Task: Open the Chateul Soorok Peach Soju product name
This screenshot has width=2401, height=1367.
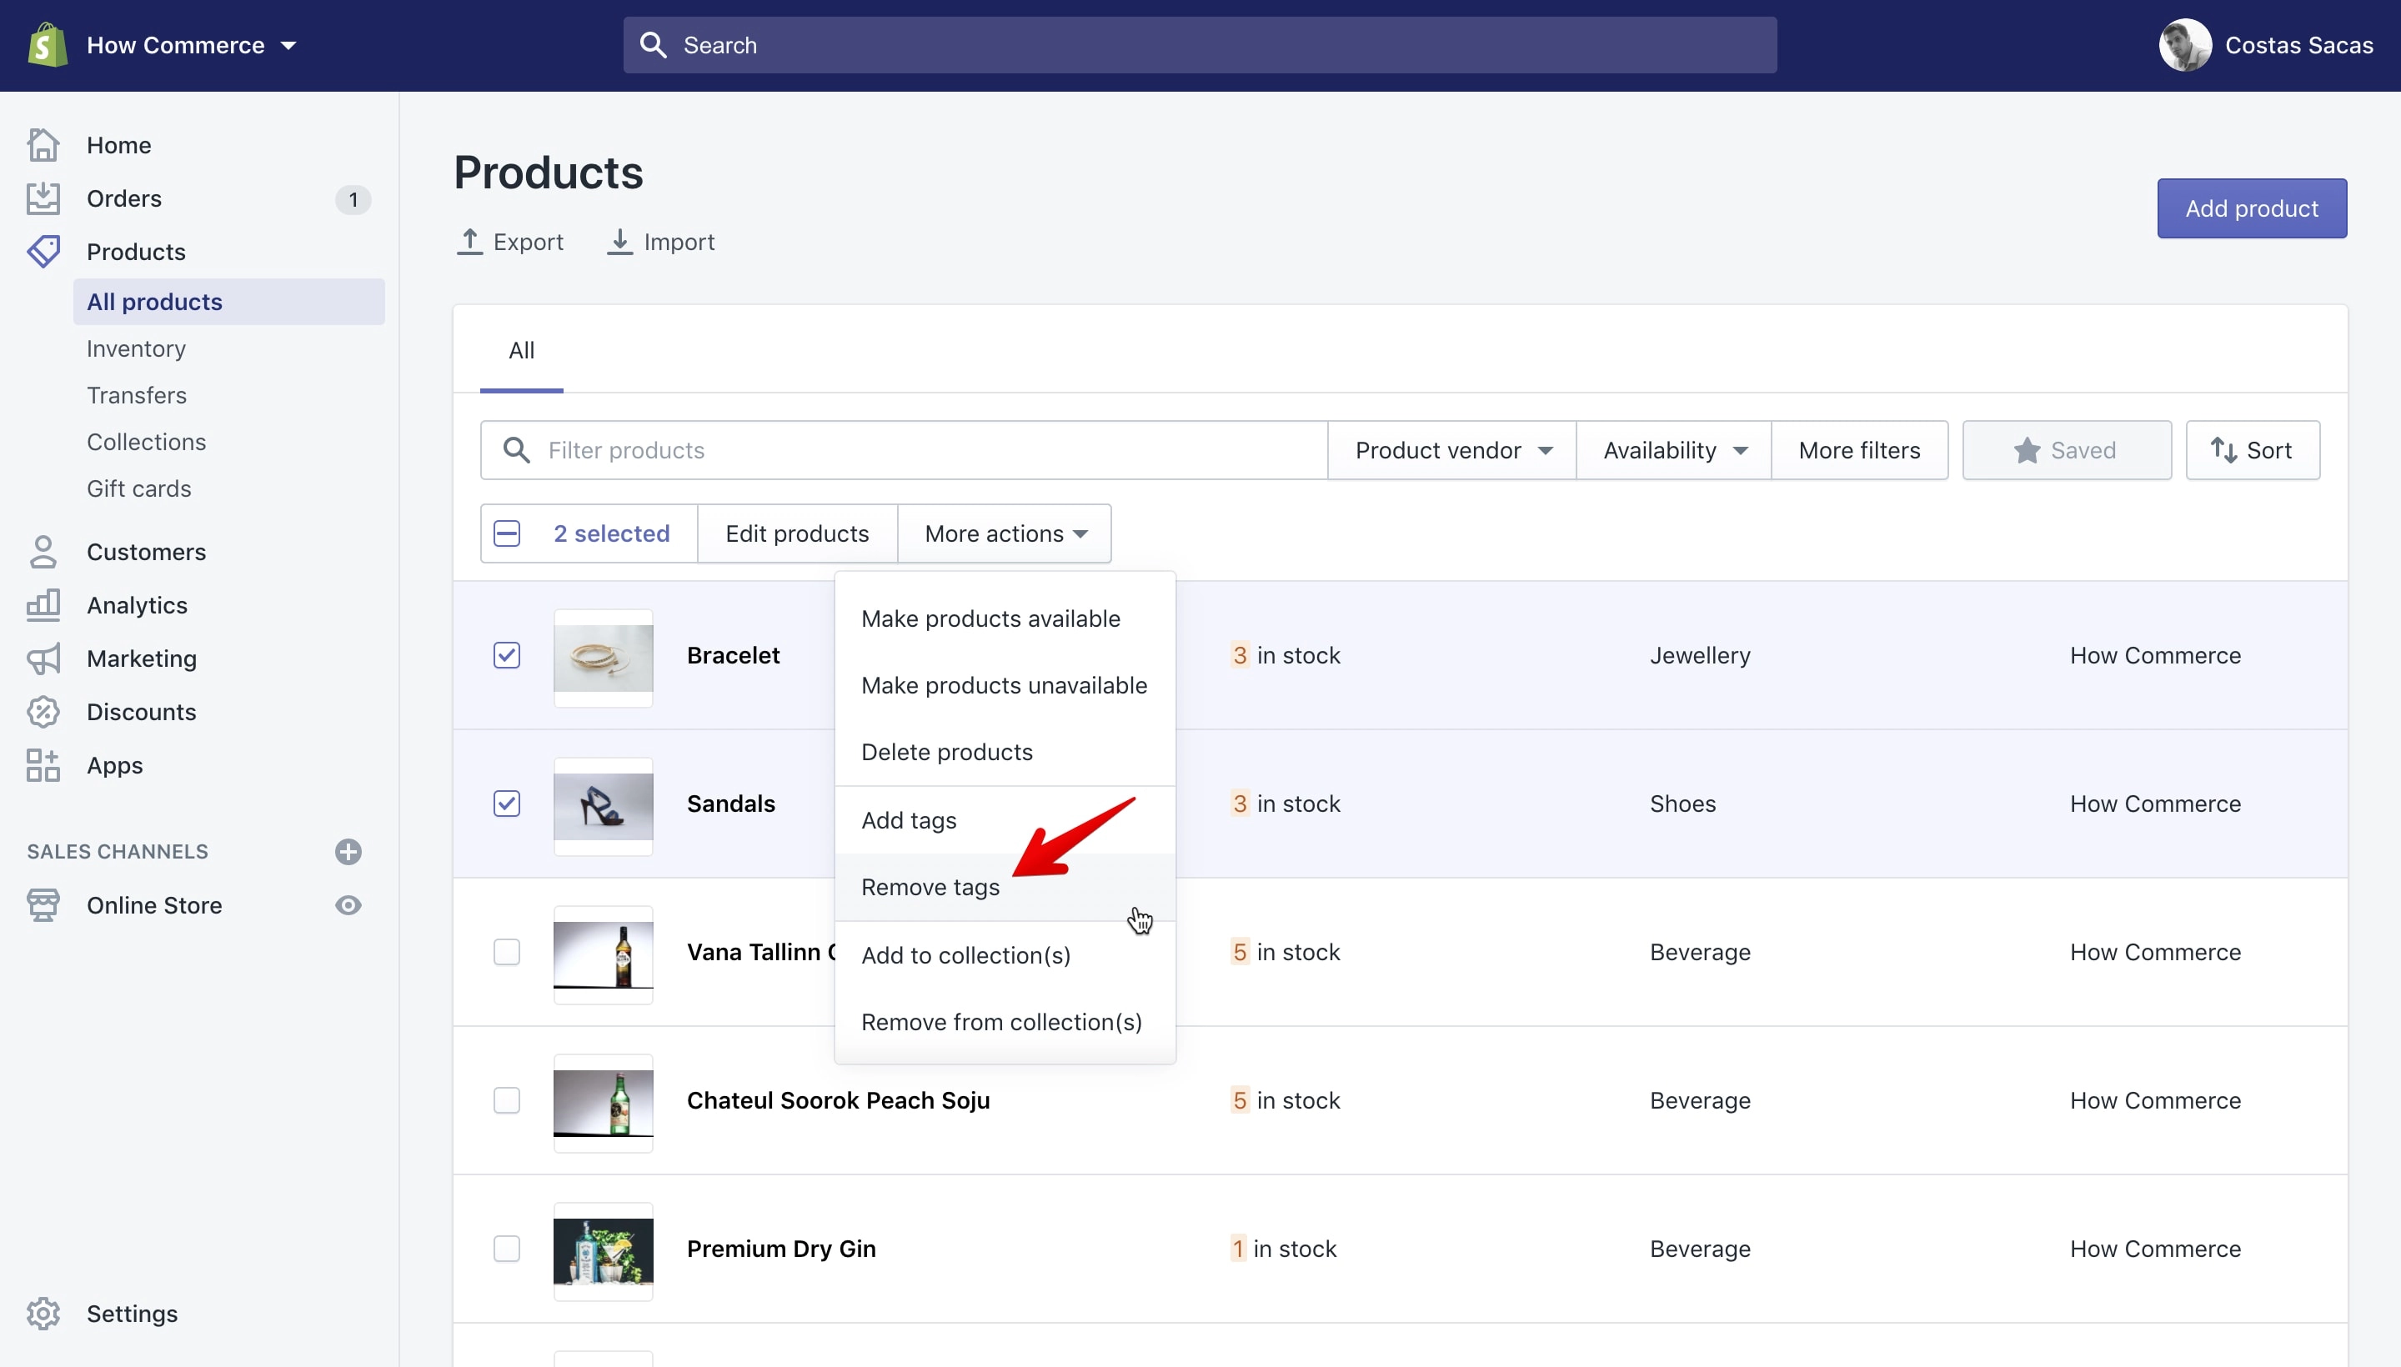Action: pos(838,1100)
